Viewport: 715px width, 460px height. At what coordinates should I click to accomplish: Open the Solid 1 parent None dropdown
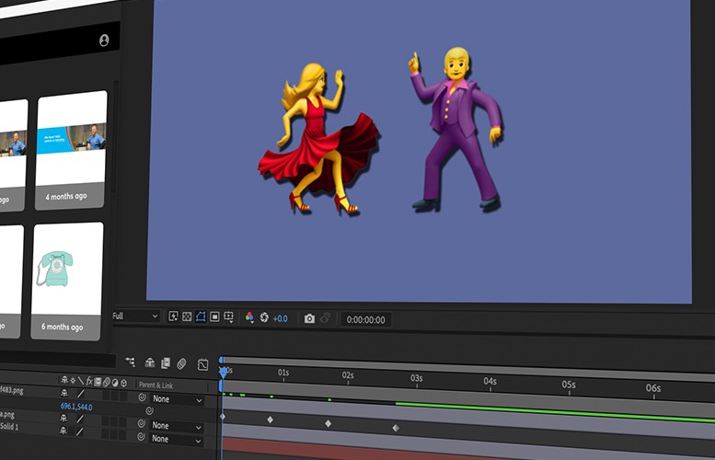click(176, 439)
